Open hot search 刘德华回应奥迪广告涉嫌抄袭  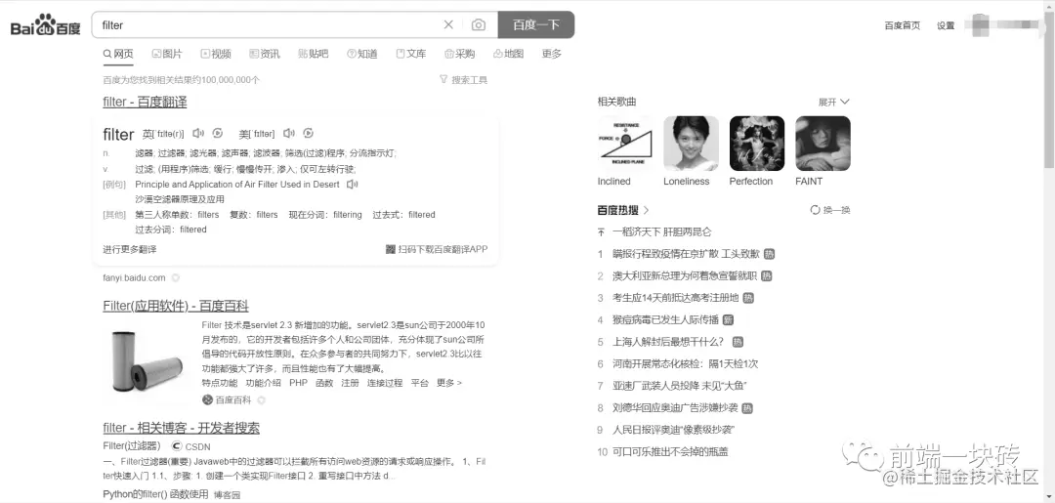[675, 408]
